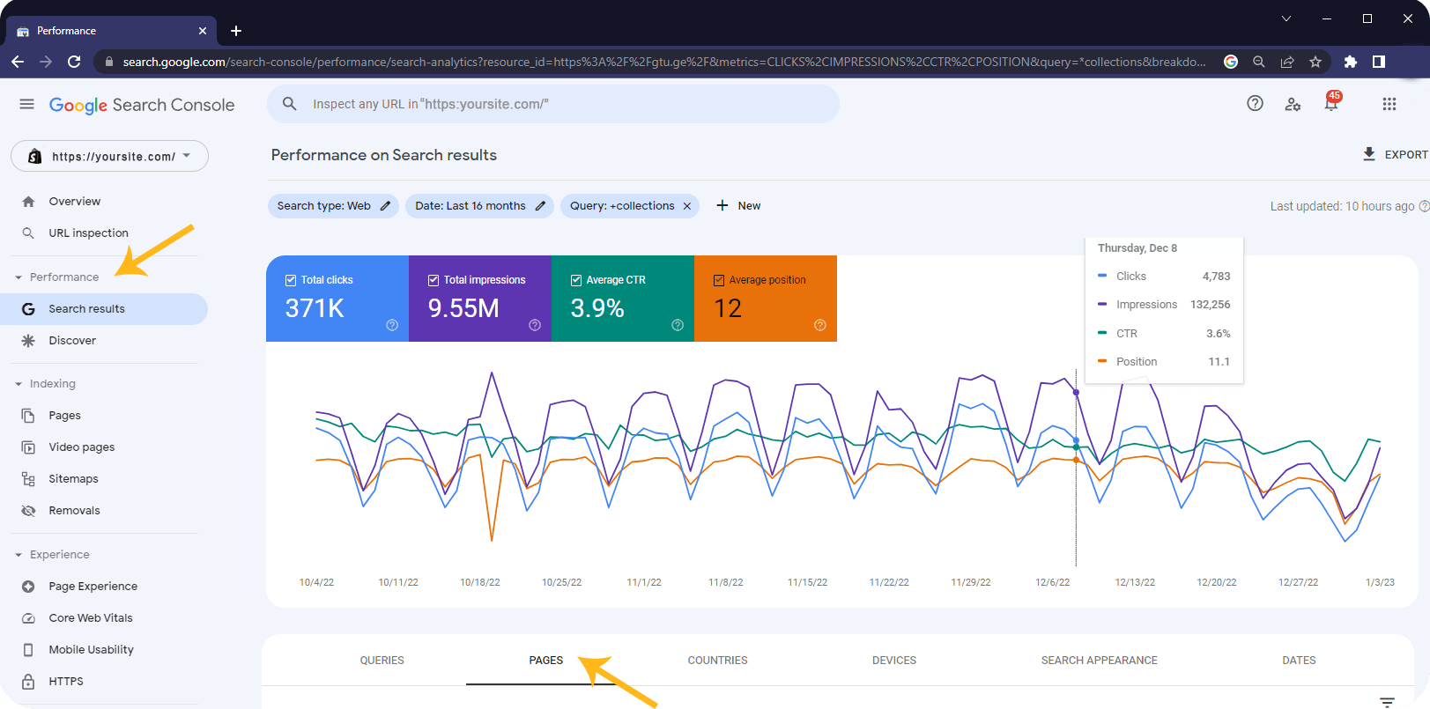Collapse the Indexing section
This screenshot has height=709, width=1430.
[x=19, y=384]
